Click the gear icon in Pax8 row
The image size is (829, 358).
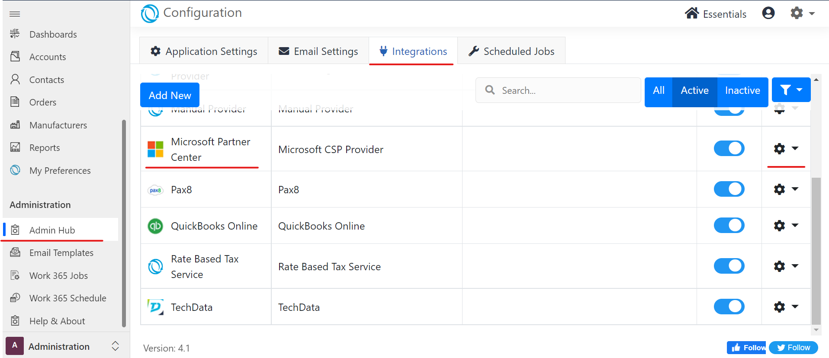pos(779,189)
